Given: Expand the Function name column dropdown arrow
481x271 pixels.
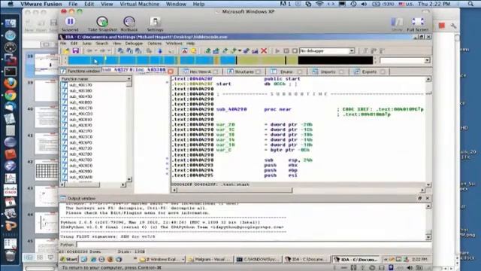Looking at the screenshot, I should coord(129,79).
